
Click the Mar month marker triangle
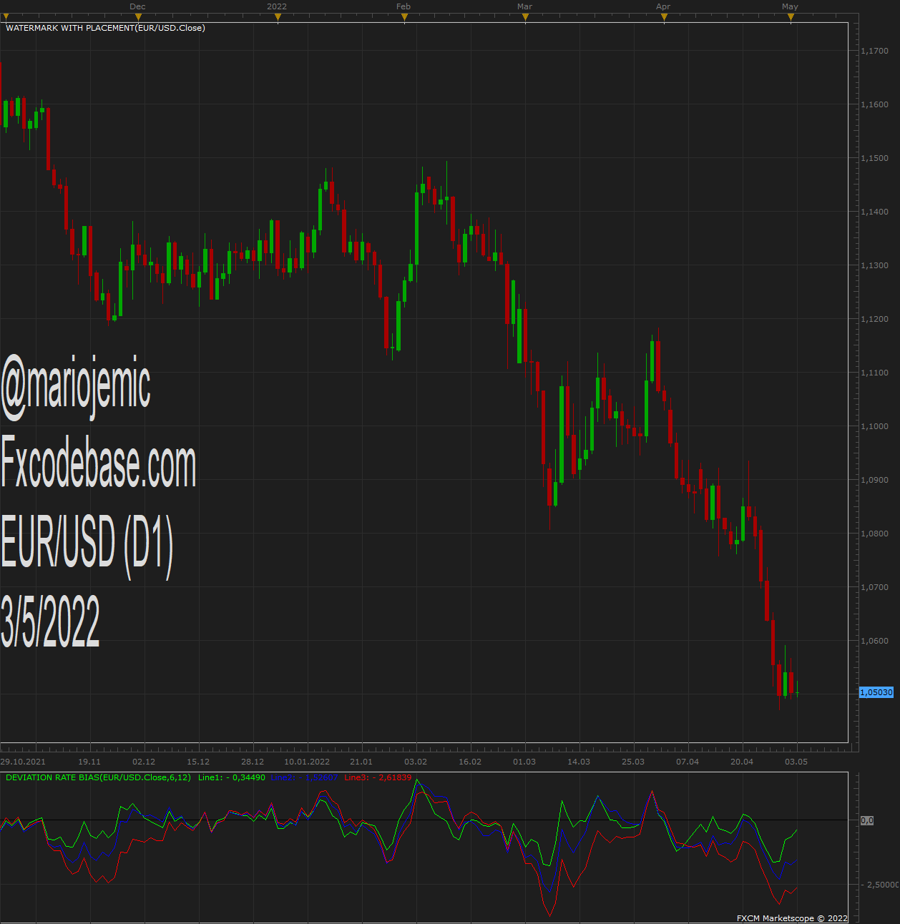525,18
